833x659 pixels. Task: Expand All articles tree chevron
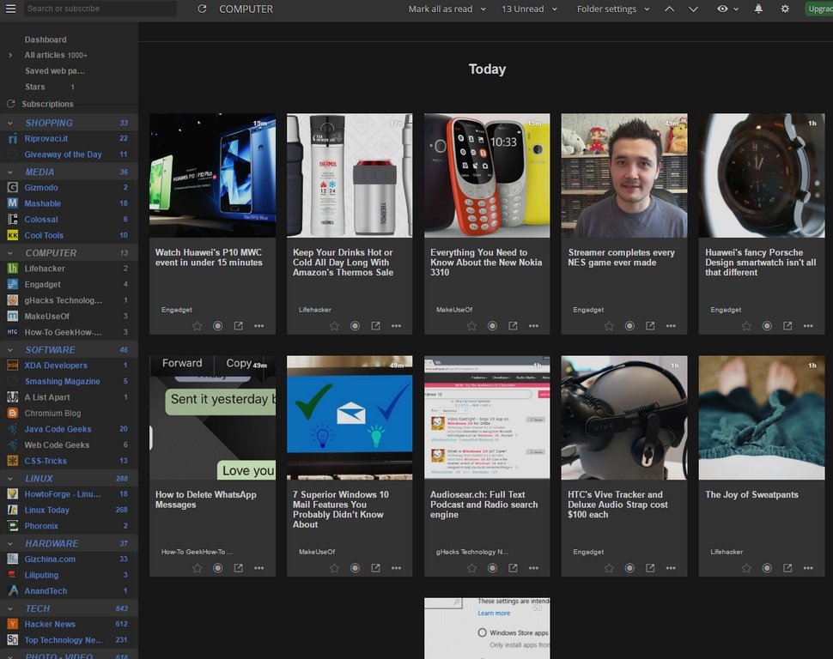[x=10, y=55]
